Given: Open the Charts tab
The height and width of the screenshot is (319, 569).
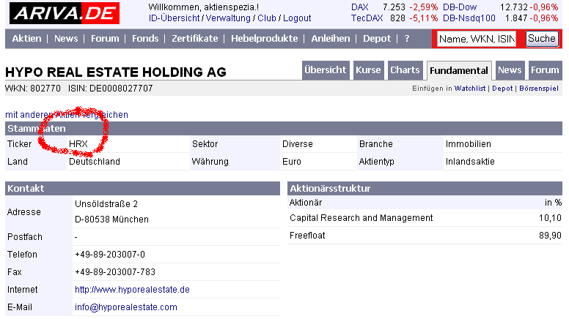Looking at the screenshot, I should 405,70.
